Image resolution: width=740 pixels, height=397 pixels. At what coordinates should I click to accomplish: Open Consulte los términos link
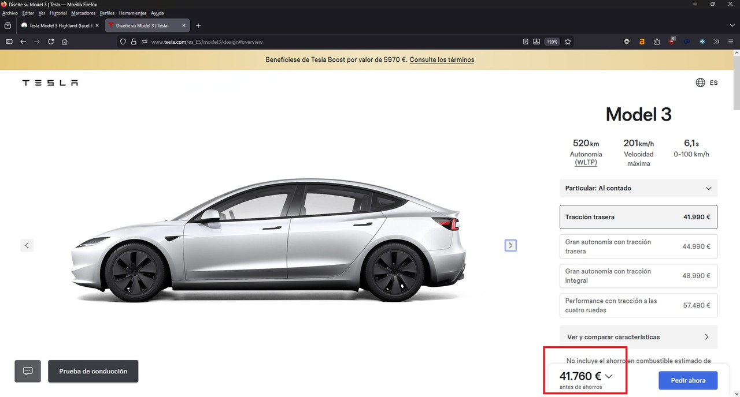click(442, 59)
